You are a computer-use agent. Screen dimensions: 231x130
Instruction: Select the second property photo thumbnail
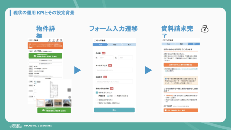point(49,103)
